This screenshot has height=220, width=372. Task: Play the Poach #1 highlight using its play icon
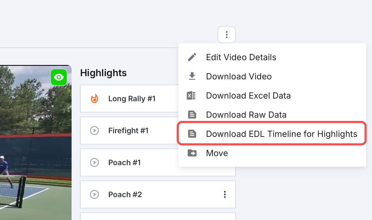[94, 162]
